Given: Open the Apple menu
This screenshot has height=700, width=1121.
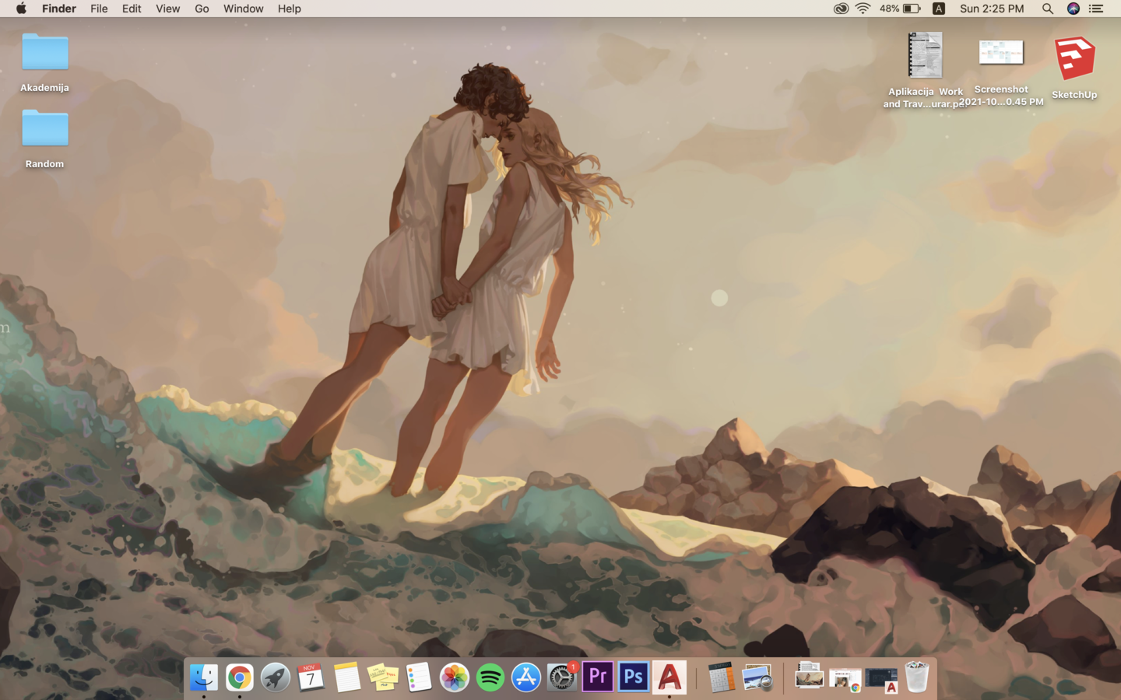Looking at the screenshot, I should pyautogui.click(x=21, y=9).
